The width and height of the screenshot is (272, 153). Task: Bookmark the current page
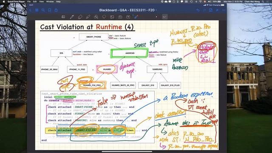point(50,10)
